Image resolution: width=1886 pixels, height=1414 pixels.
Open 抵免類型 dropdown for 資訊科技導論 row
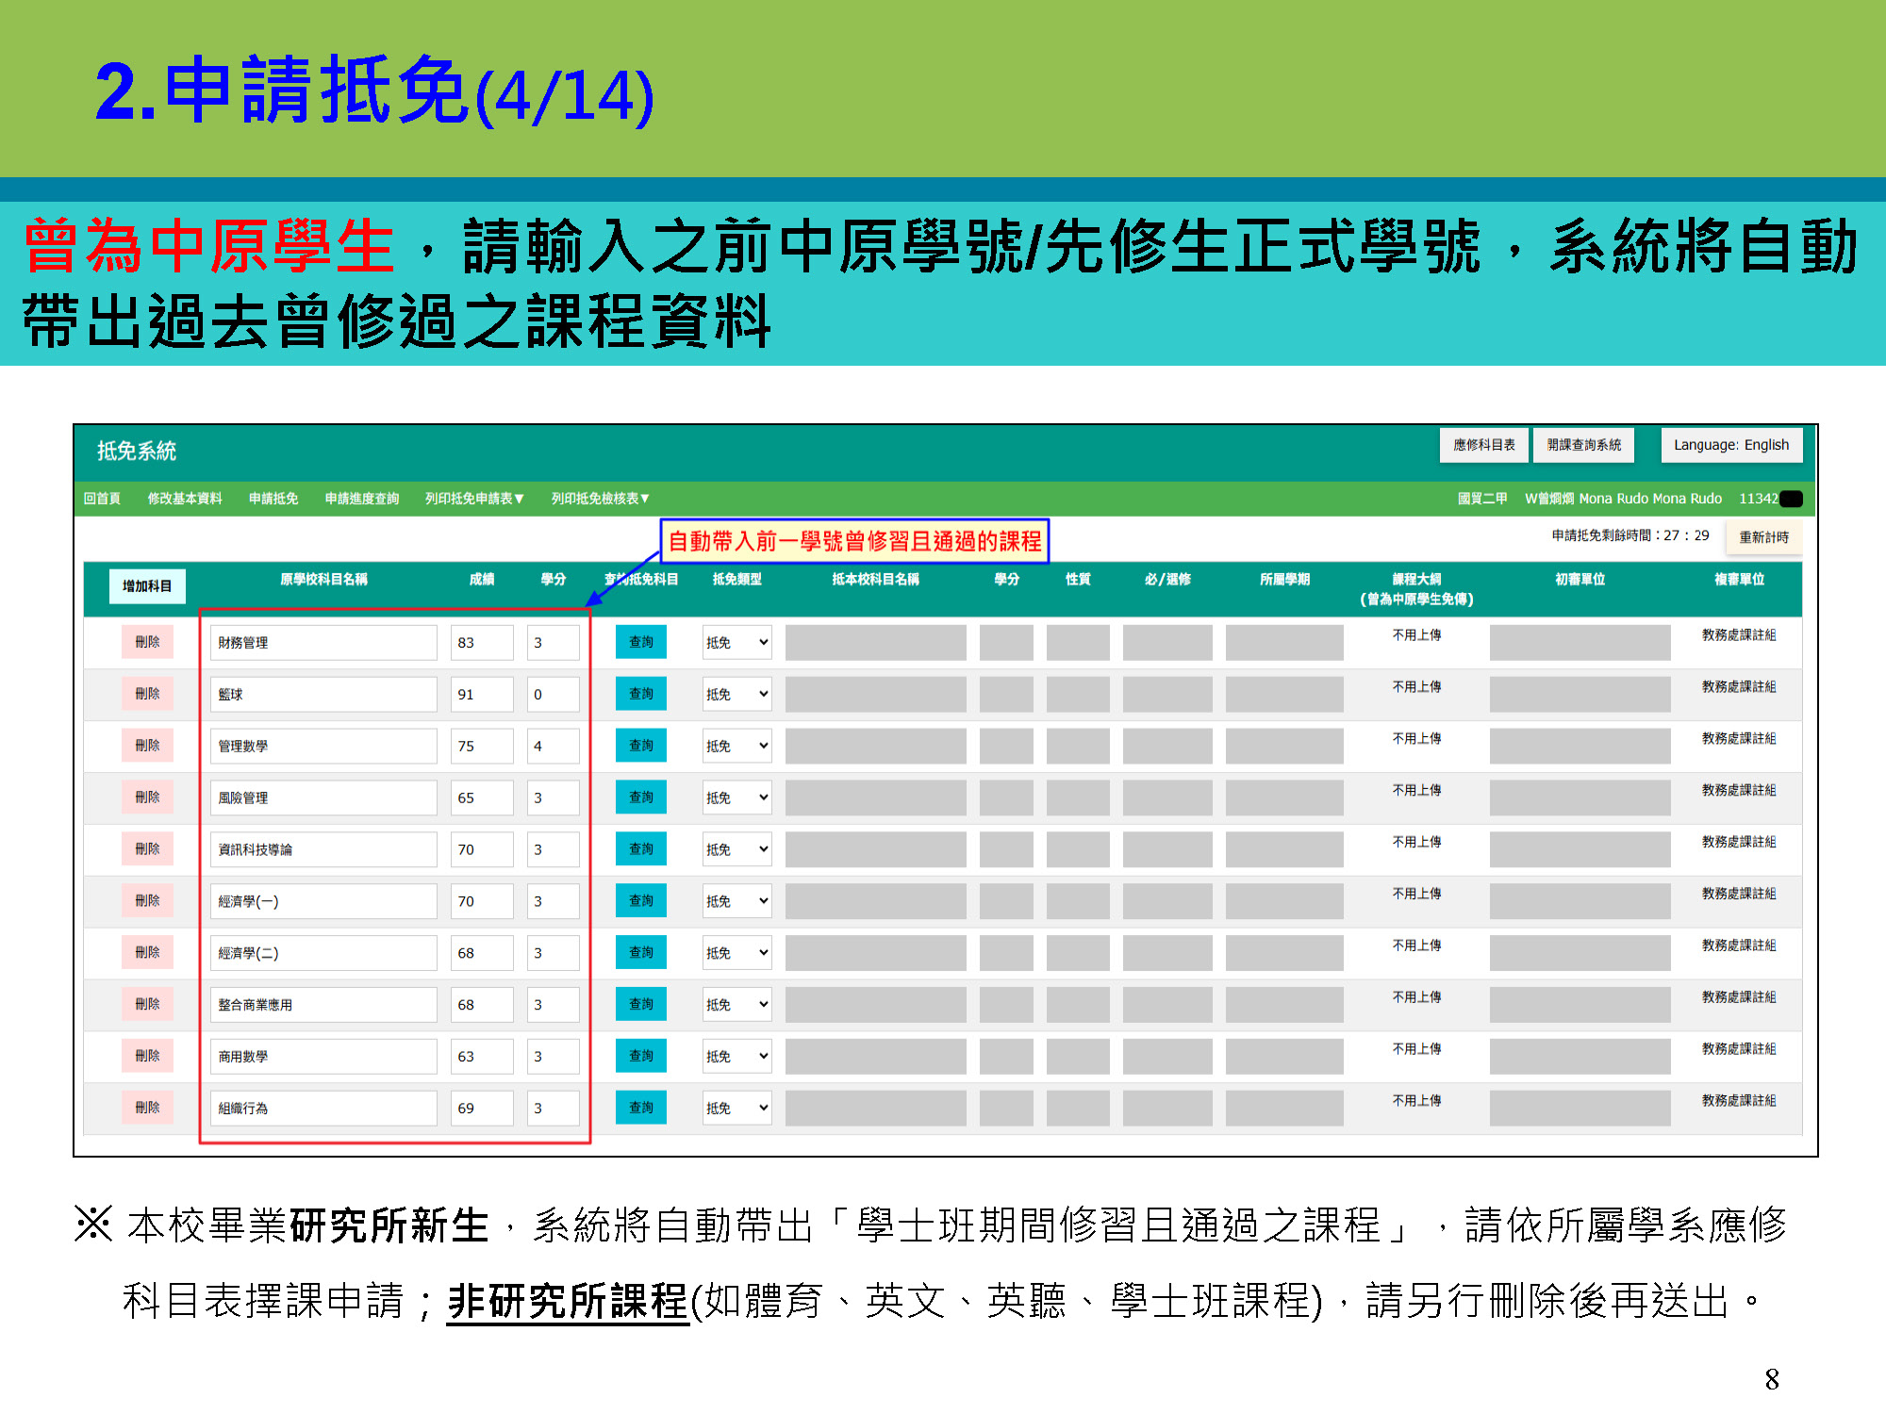point(736,849)
